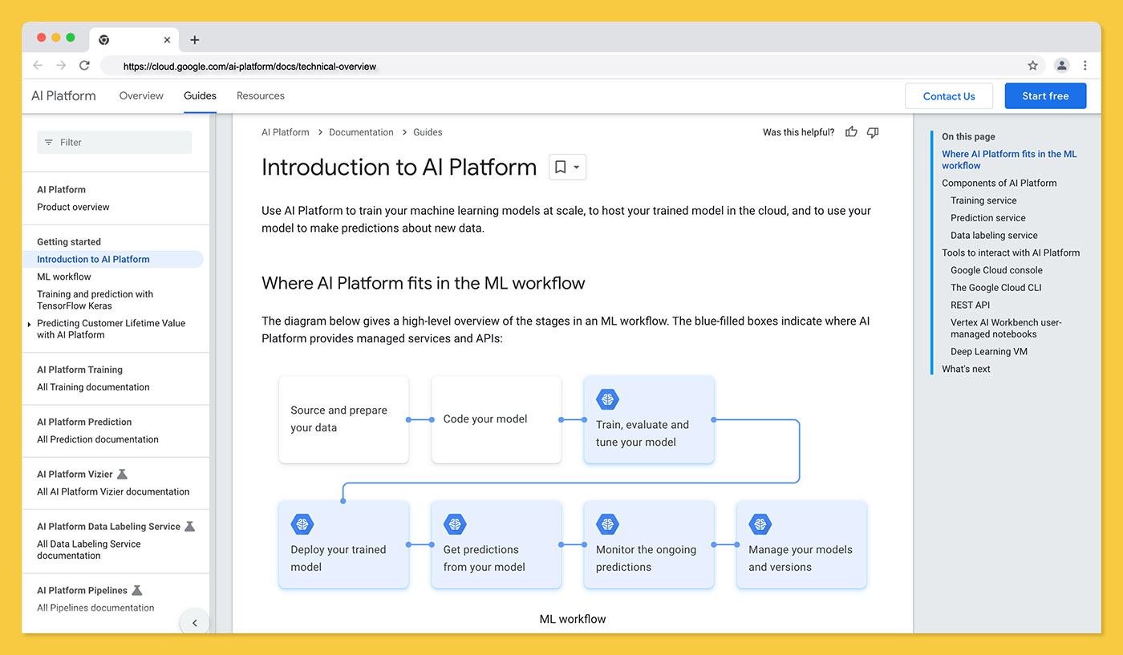Open the Resources menu item
The height and width of the screenshot is (655, 1123).
click(x=260, y=95)
